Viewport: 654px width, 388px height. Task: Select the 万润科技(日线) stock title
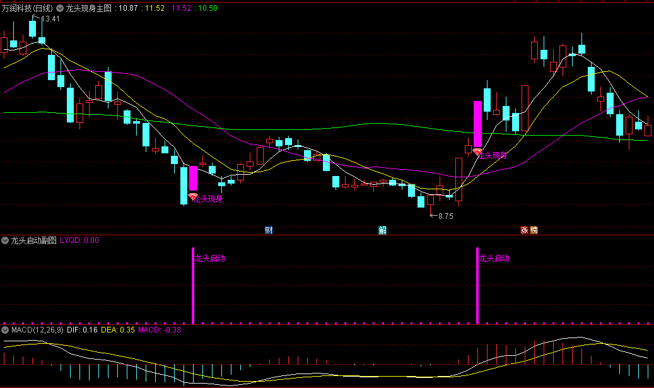[x=27, y=8]
